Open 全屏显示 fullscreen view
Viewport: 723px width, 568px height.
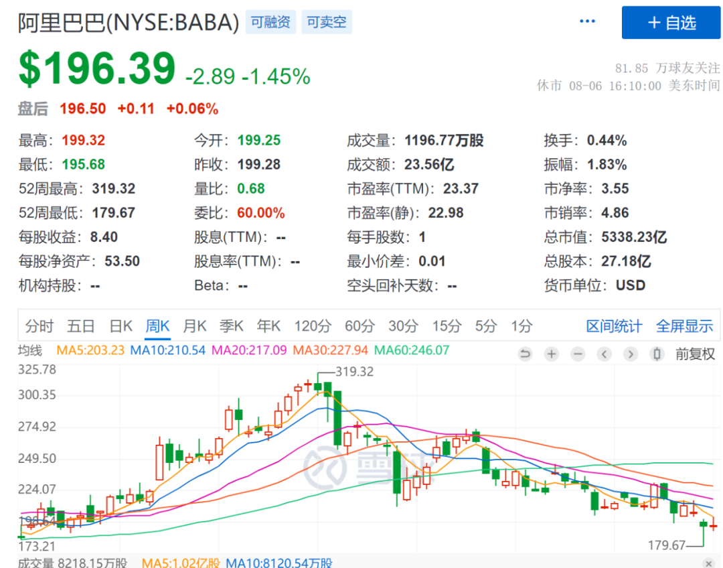coord(685,326)
